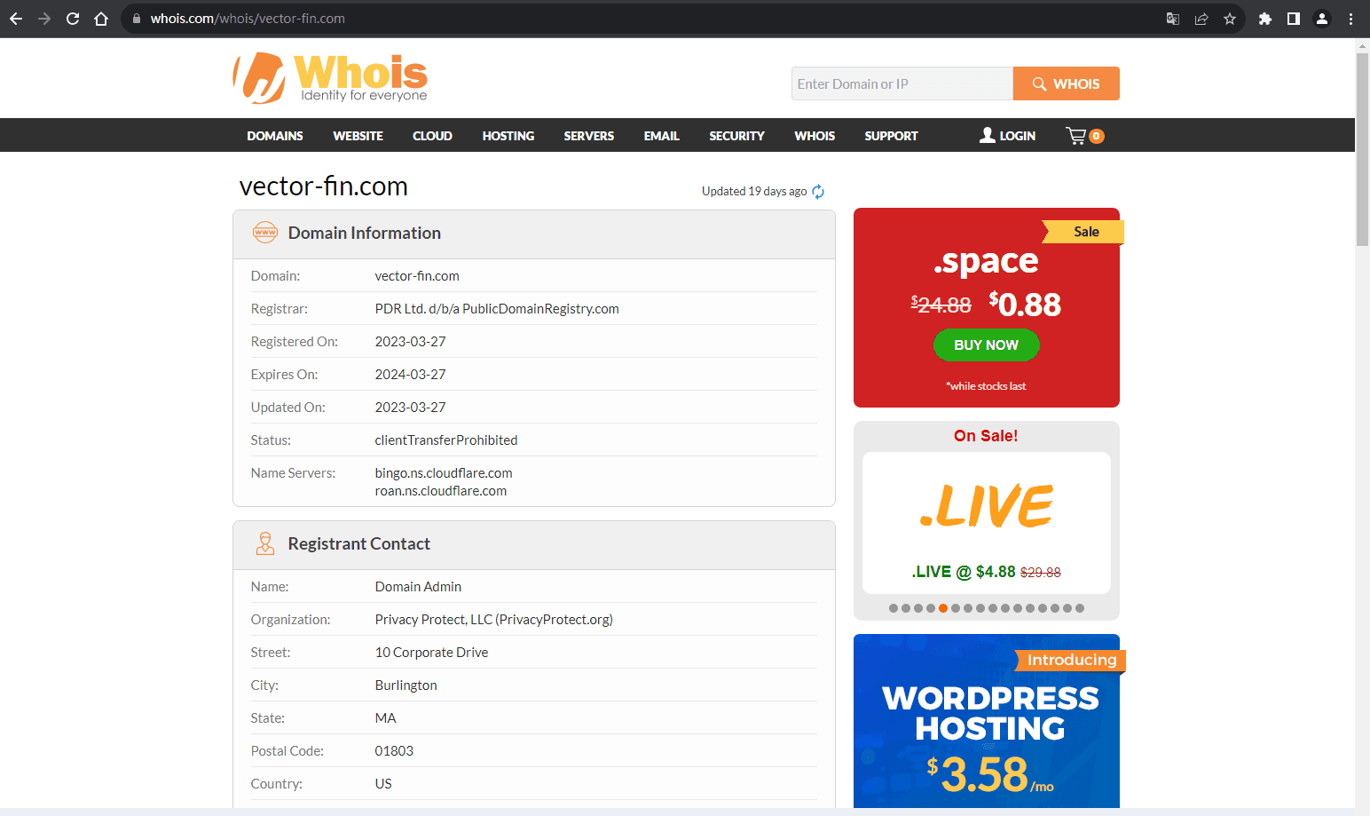This screenshot has width=1370, height=816.
Task: Click the status clientTransferProhibited
Action: tap(446, 440)
